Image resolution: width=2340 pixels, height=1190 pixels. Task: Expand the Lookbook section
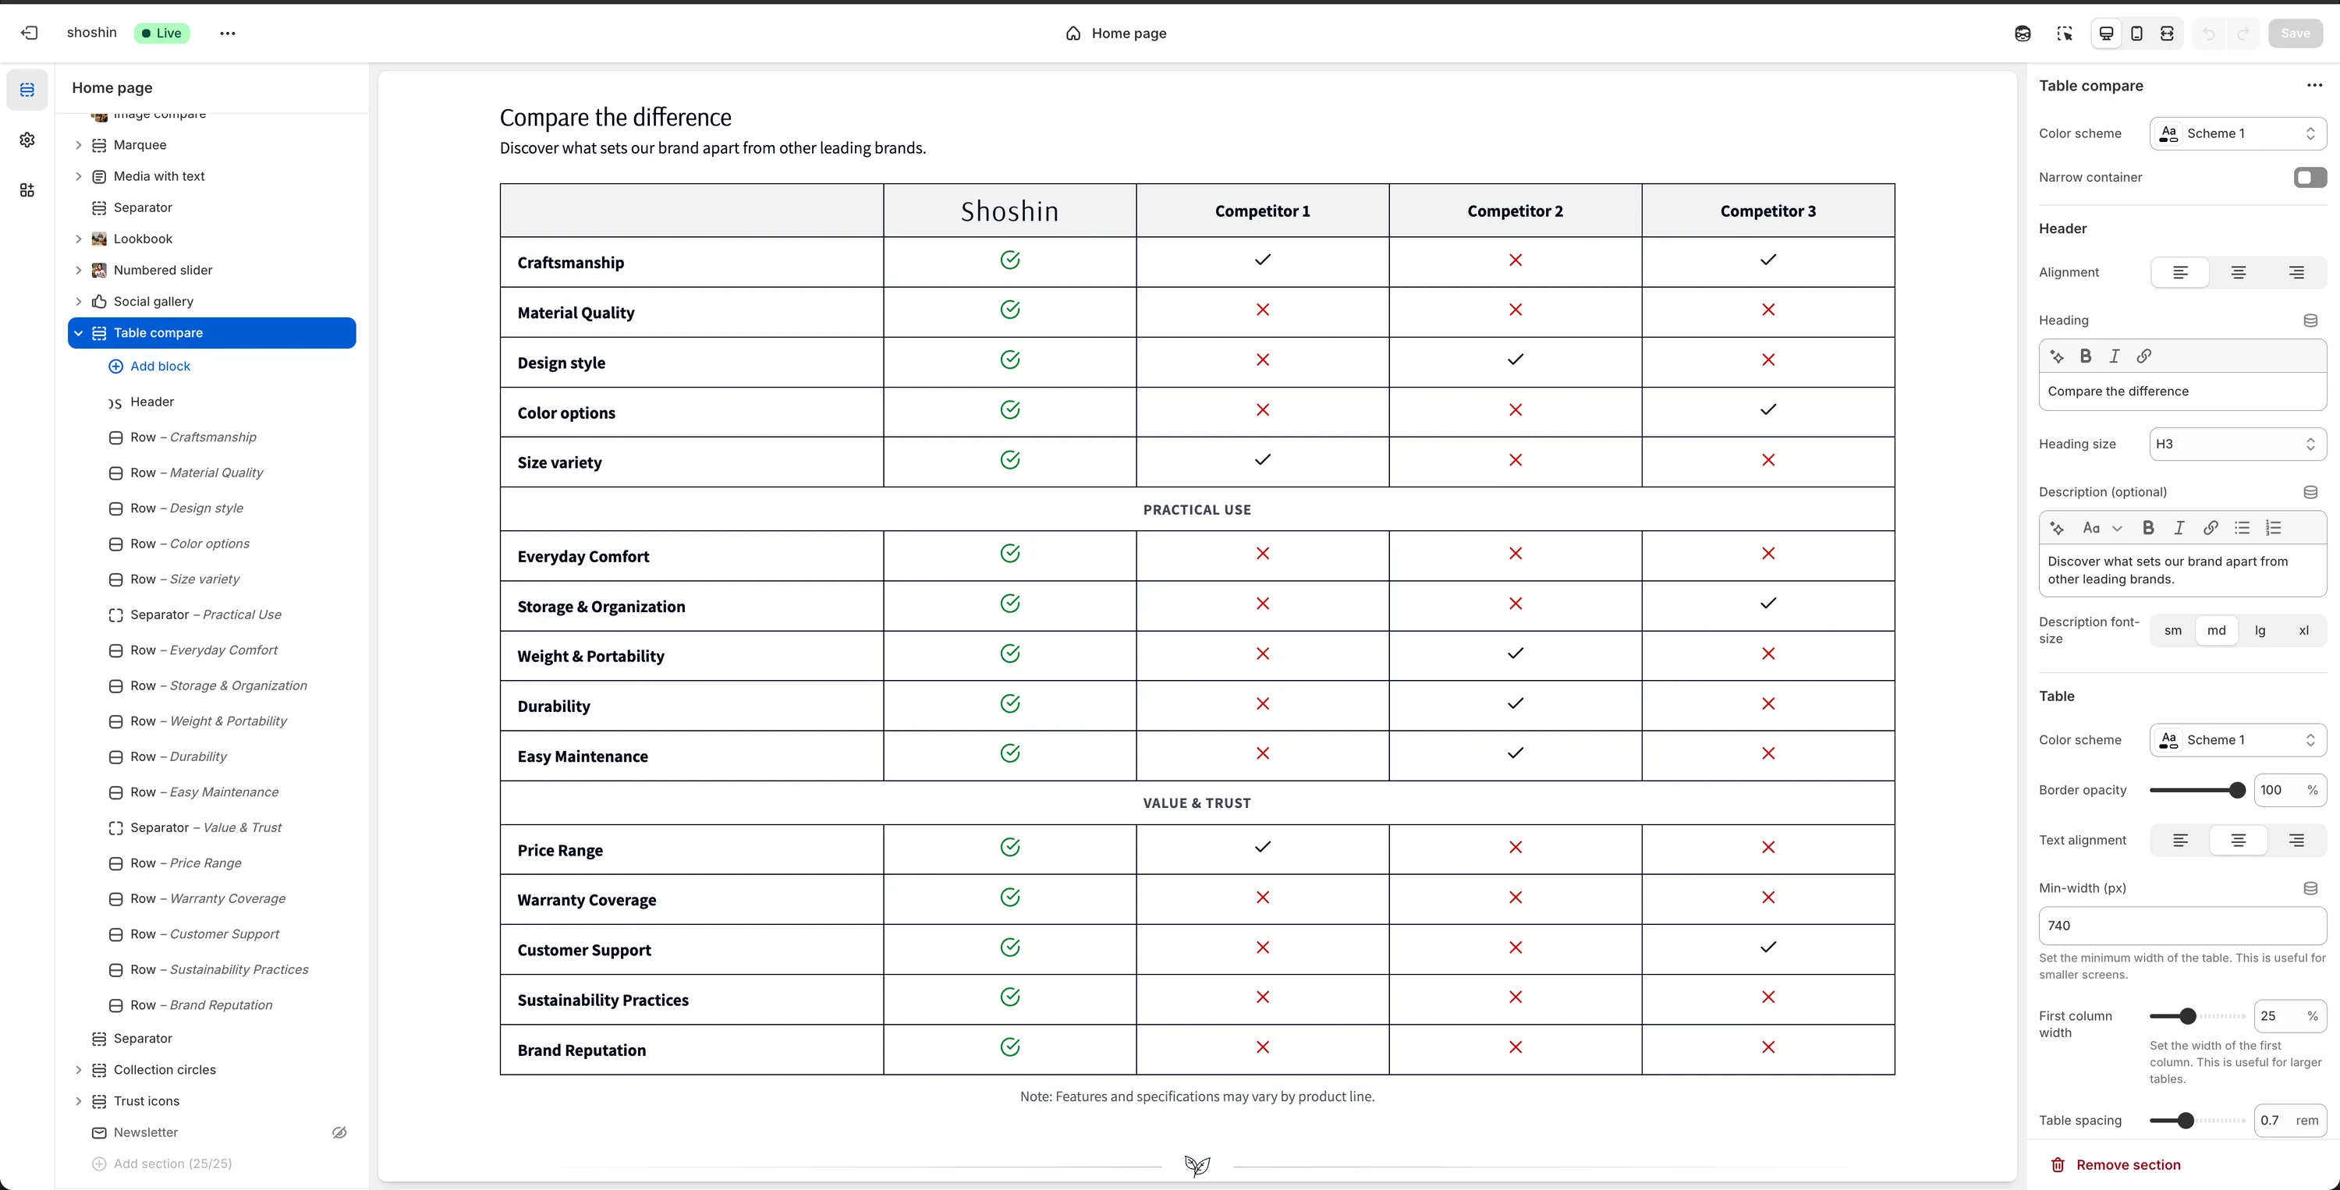tap(78, 239)
